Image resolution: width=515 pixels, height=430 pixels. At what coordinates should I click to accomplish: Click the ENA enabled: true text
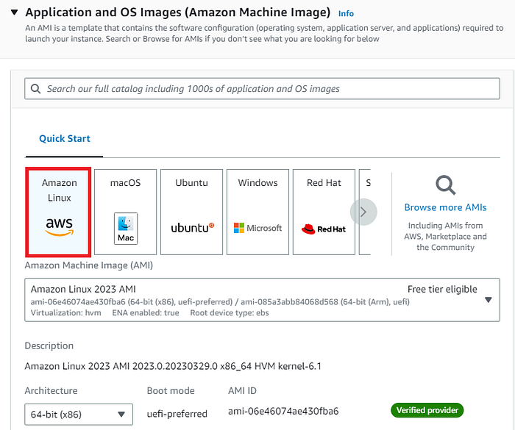[146, 313]
